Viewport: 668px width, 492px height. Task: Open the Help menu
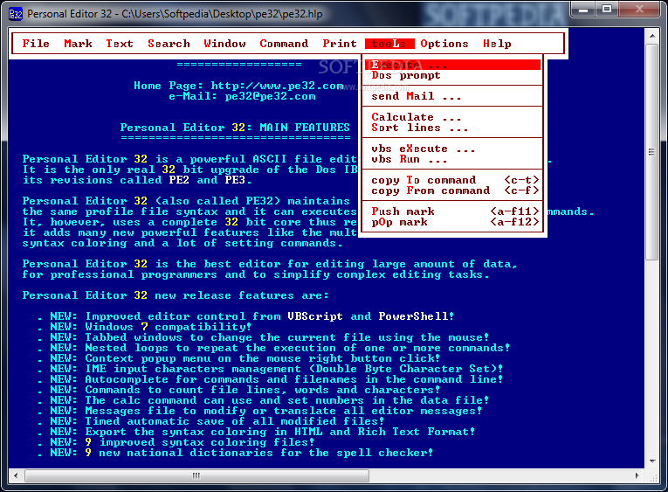pyautogui.click(x=497, y=44)
